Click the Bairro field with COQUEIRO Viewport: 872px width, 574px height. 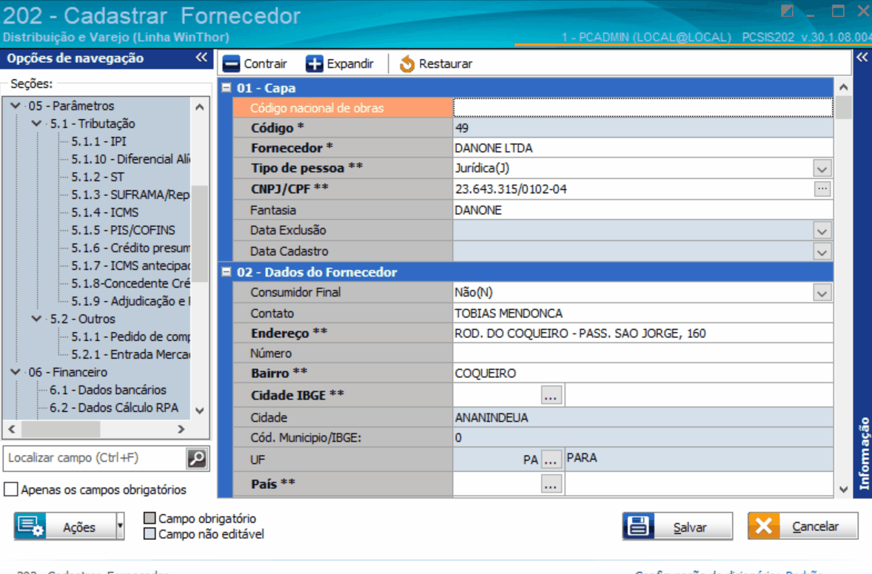643,374
